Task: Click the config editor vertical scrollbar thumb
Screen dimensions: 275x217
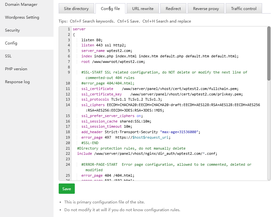Action: click(x=269, y=53)
